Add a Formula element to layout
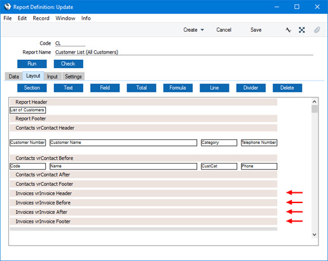 click(178, 88)
